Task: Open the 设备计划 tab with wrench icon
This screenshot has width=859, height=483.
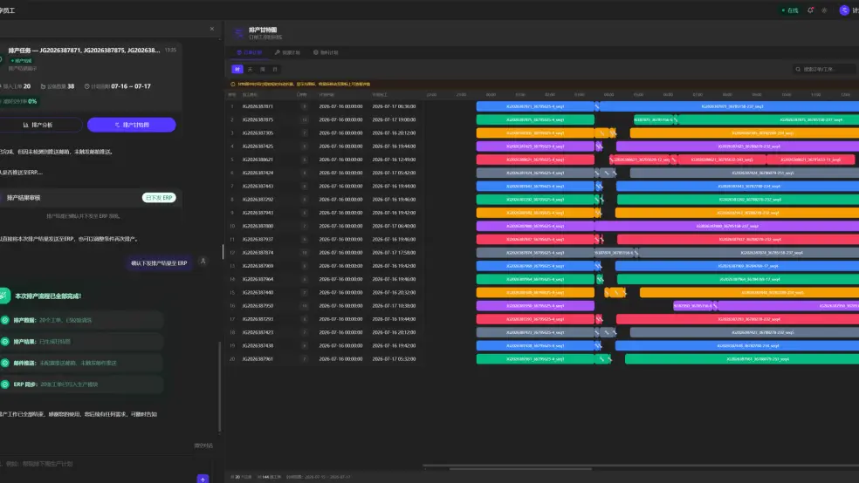Action: (x=287, y=52)
